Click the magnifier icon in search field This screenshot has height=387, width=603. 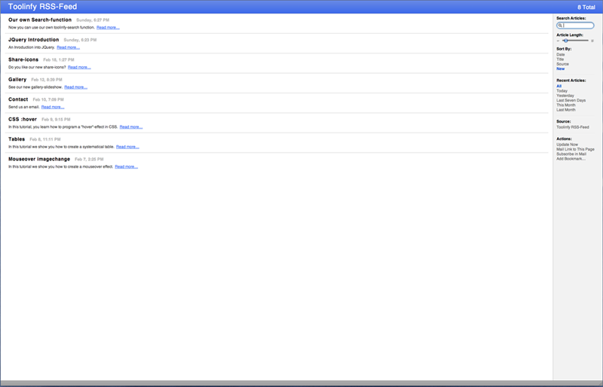560,26
